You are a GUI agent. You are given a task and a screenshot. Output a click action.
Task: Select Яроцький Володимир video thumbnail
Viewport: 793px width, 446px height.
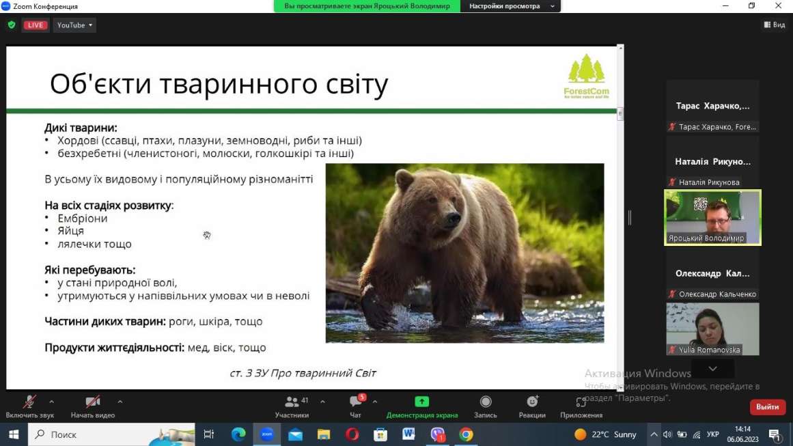coord(712,217)
